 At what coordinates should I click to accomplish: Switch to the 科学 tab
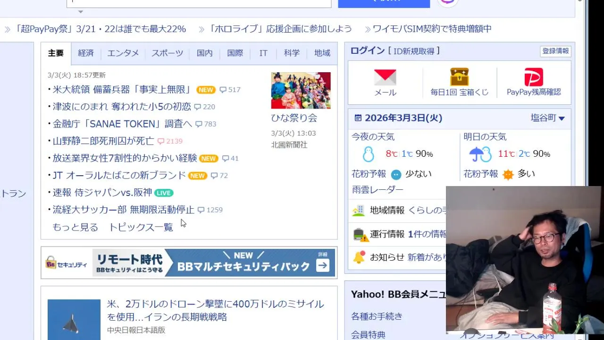(292, 53)
